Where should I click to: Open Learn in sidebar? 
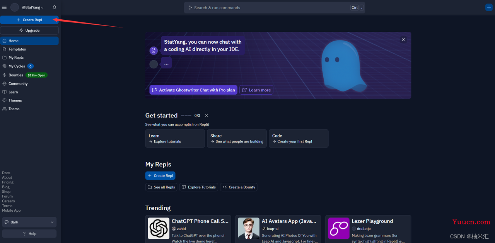(x=29, y=92)
